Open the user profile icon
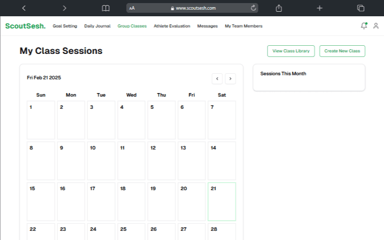The height and width of the screenshot is (240, 384). pyautogui.click(x=376, y=26)
